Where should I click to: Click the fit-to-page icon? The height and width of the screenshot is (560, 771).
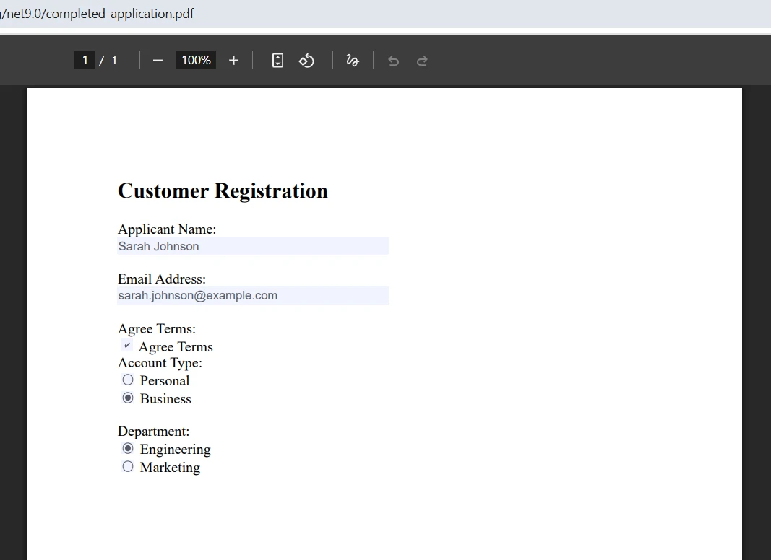(277, 61)
